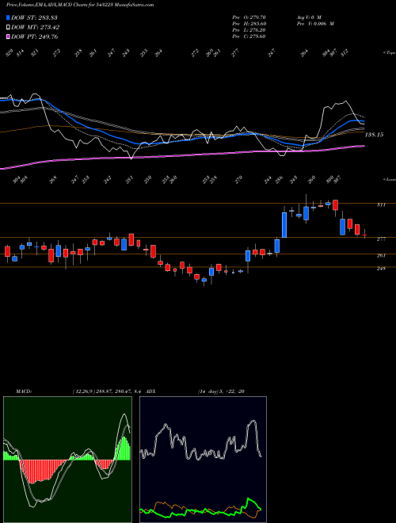This screenshot has width=396, height=523.
Task: Click the white DOW MT legend swatch
Action: pyautogui.click(x=9, y=28)
